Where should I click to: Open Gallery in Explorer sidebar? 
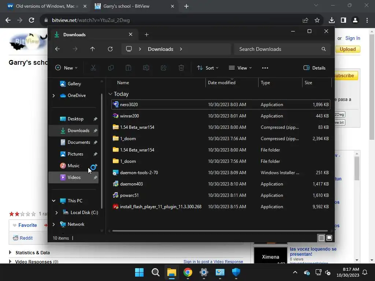point(74,84)
